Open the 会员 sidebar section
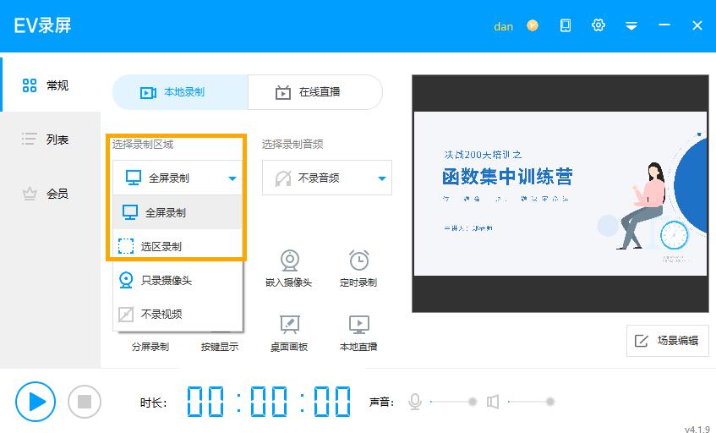The height and width of the screenshot is (433, 716). pyautogui.click(x=50, y=194)
